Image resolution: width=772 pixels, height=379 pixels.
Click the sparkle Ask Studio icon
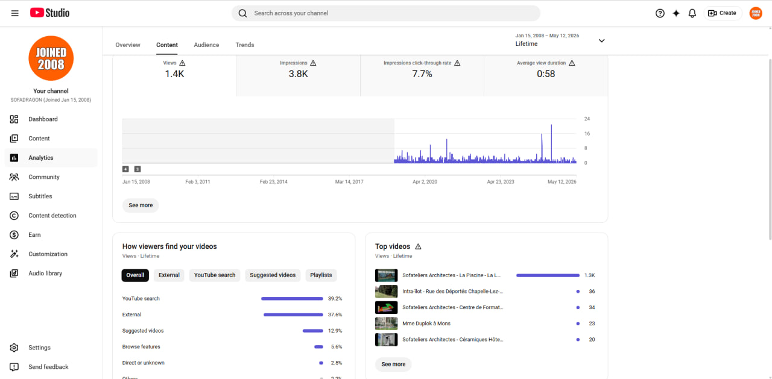click(x=676, y=13)
